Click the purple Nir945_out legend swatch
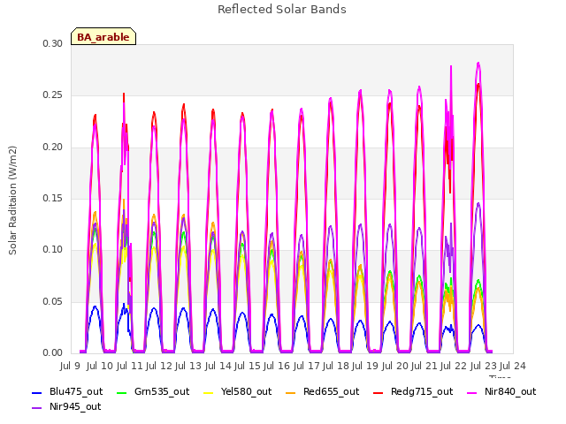This screenshot has width=566, height=424. click(x=37, y=408)
